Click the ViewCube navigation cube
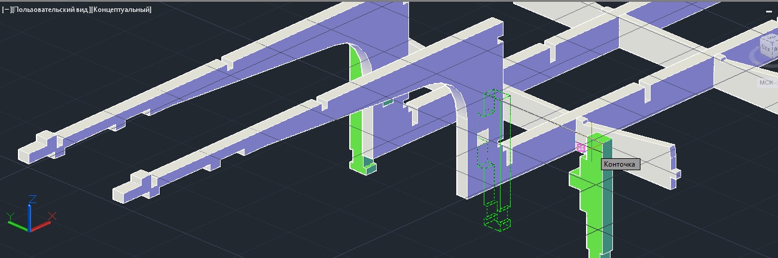 pyautogui.click(x=767, y=45)
